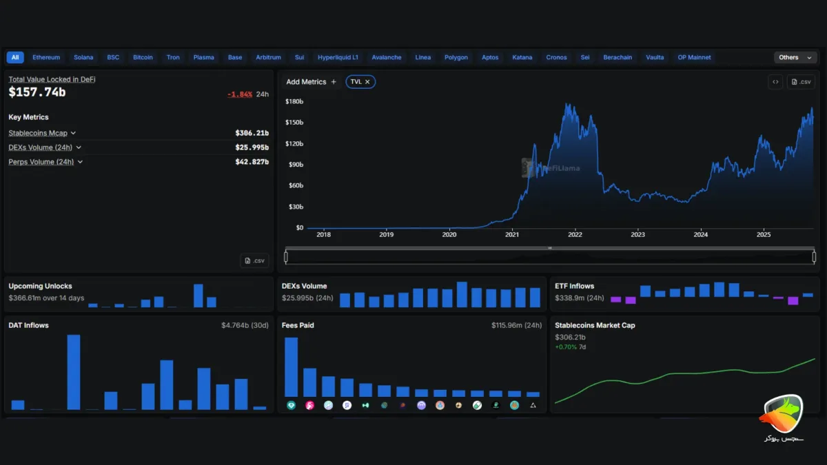Open the embed code icon above chart
The height and width of the screenshot is (465, 827).
775,82
